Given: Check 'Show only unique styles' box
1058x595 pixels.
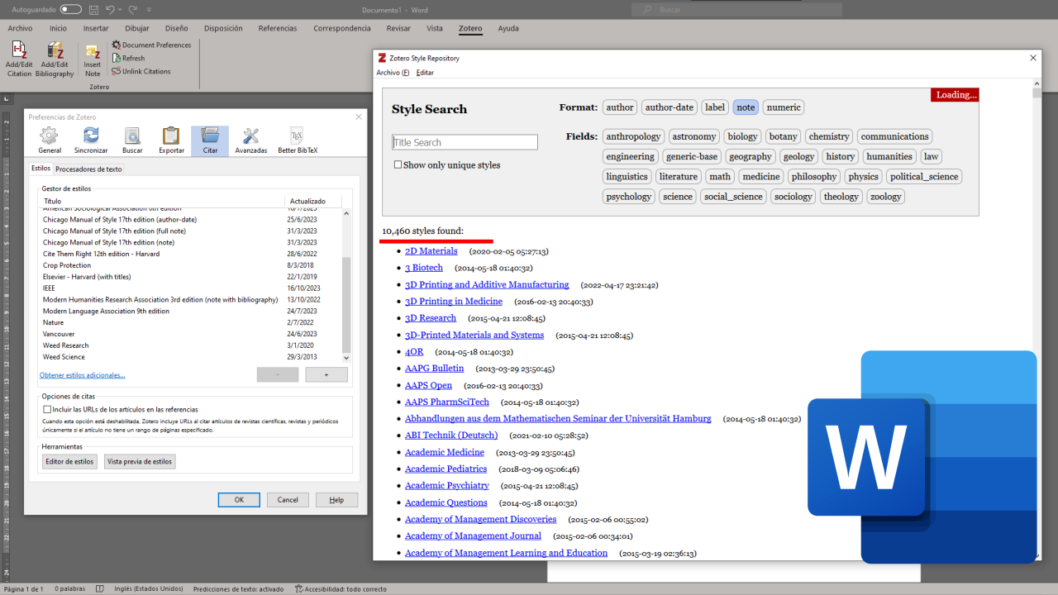Looking at the screenshot, I should tap(398, 165).
